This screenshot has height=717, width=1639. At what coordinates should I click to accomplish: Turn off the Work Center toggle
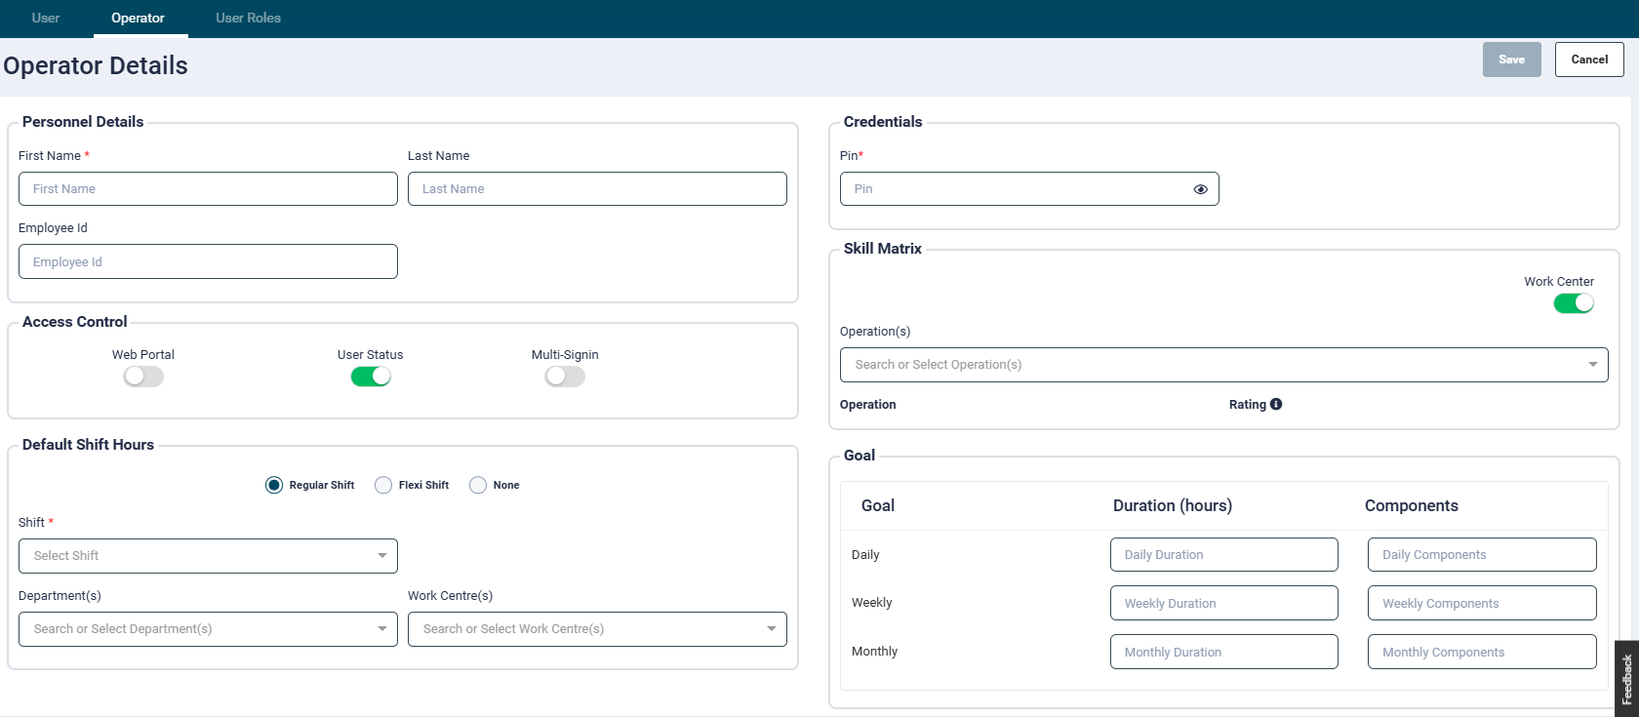[x=1573, y=303]
